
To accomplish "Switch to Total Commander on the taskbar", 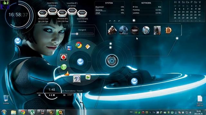I will click(x=42, y=112).
